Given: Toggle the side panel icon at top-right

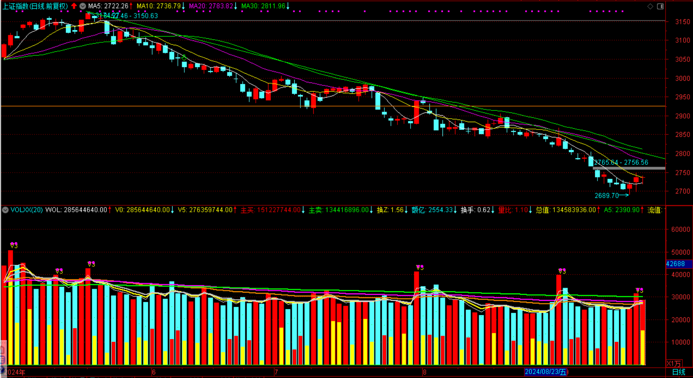Looking at the screenshot, I should (660, 6).
